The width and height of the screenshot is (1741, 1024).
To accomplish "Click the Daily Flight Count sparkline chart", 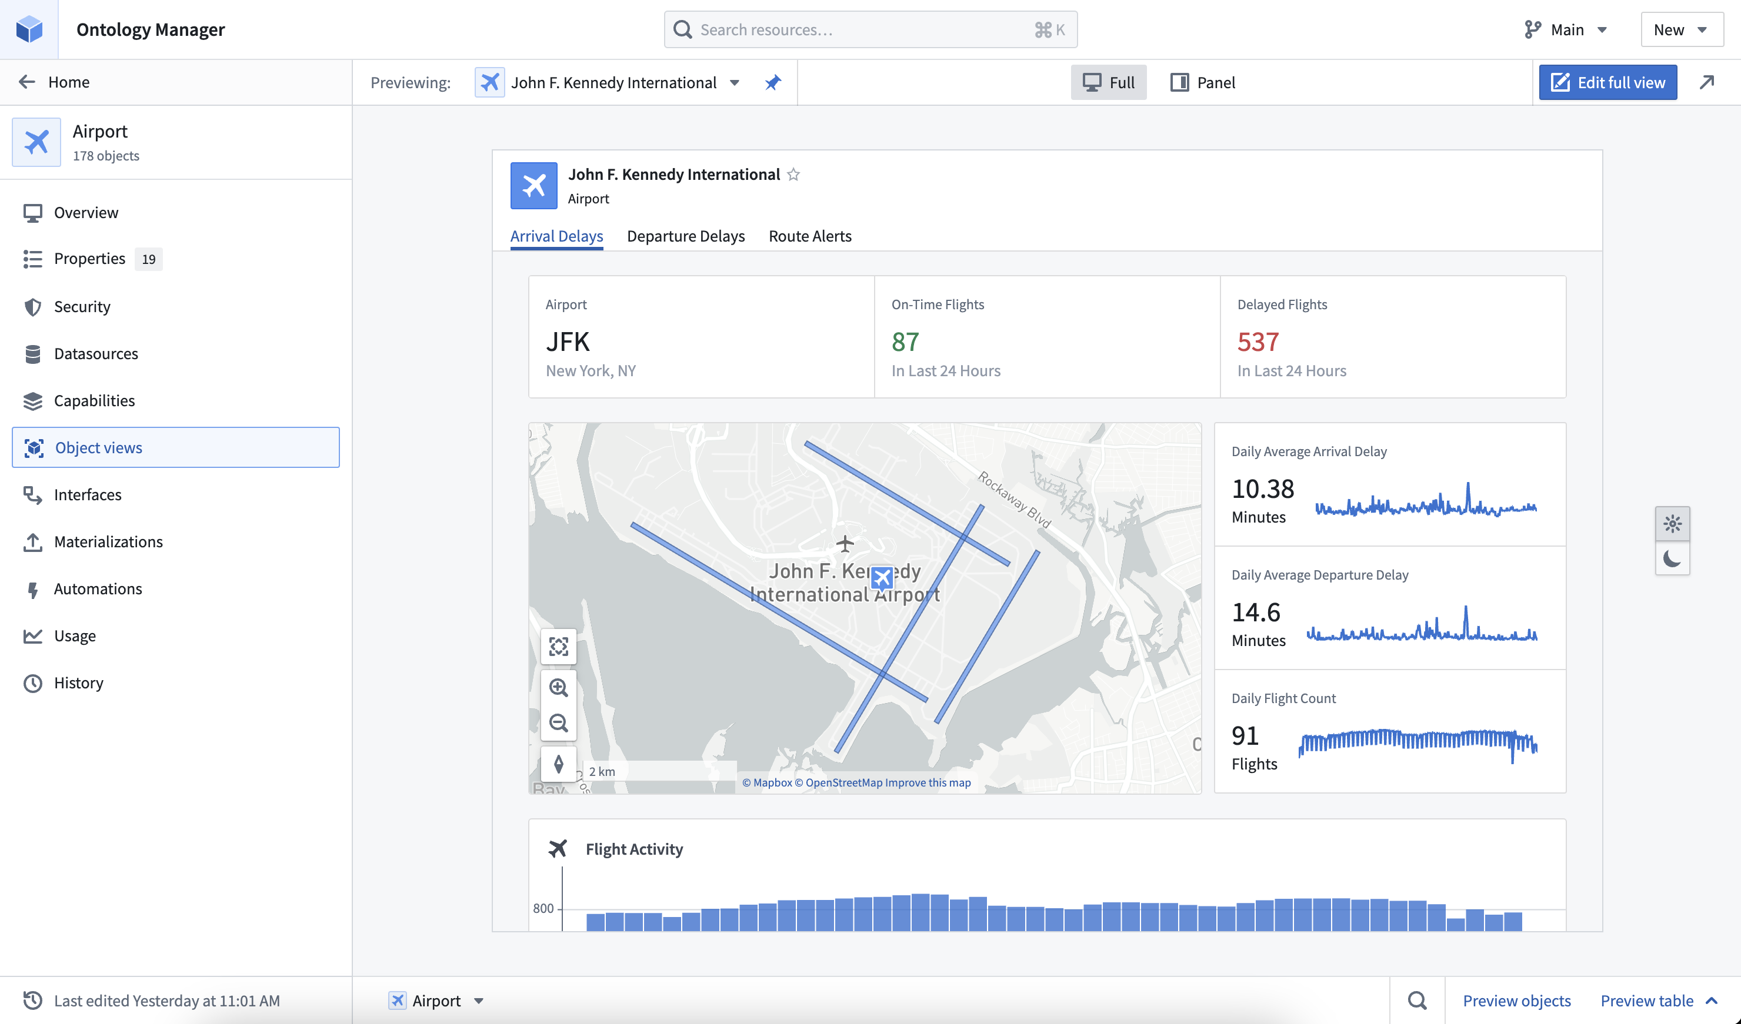I will coord(1418,746).
